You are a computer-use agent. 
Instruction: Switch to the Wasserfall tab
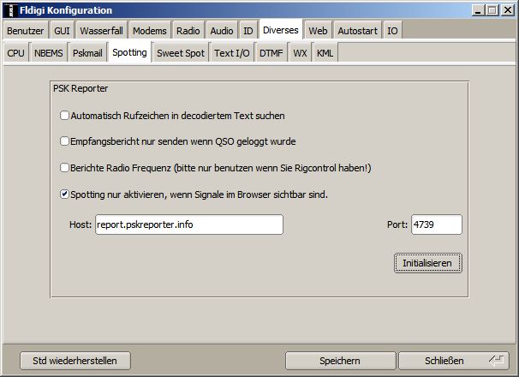102,31
